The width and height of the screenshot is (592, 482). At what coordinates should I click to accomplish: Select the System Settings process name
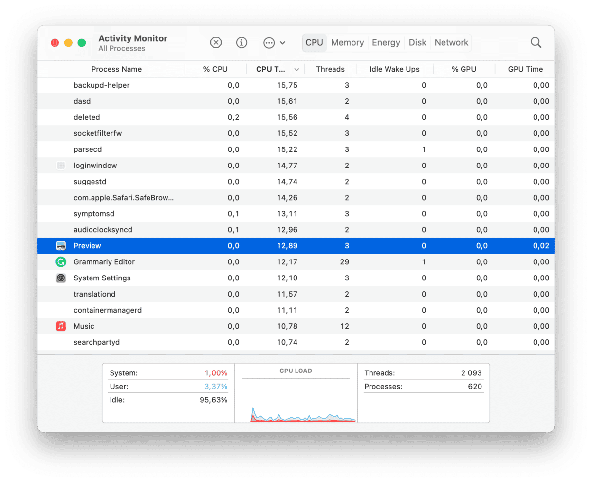(102, 278)
